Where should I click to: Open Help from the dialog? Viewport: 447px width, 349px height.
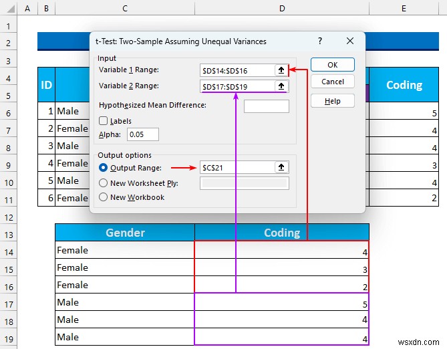tap(333, 101)
